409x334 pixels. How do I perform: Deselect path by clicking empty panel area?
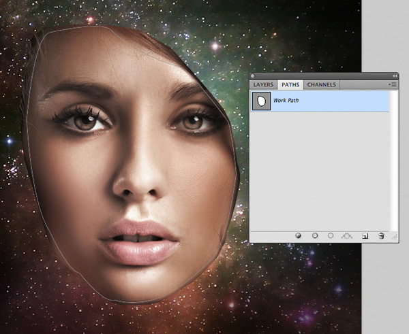pos(320,171)
